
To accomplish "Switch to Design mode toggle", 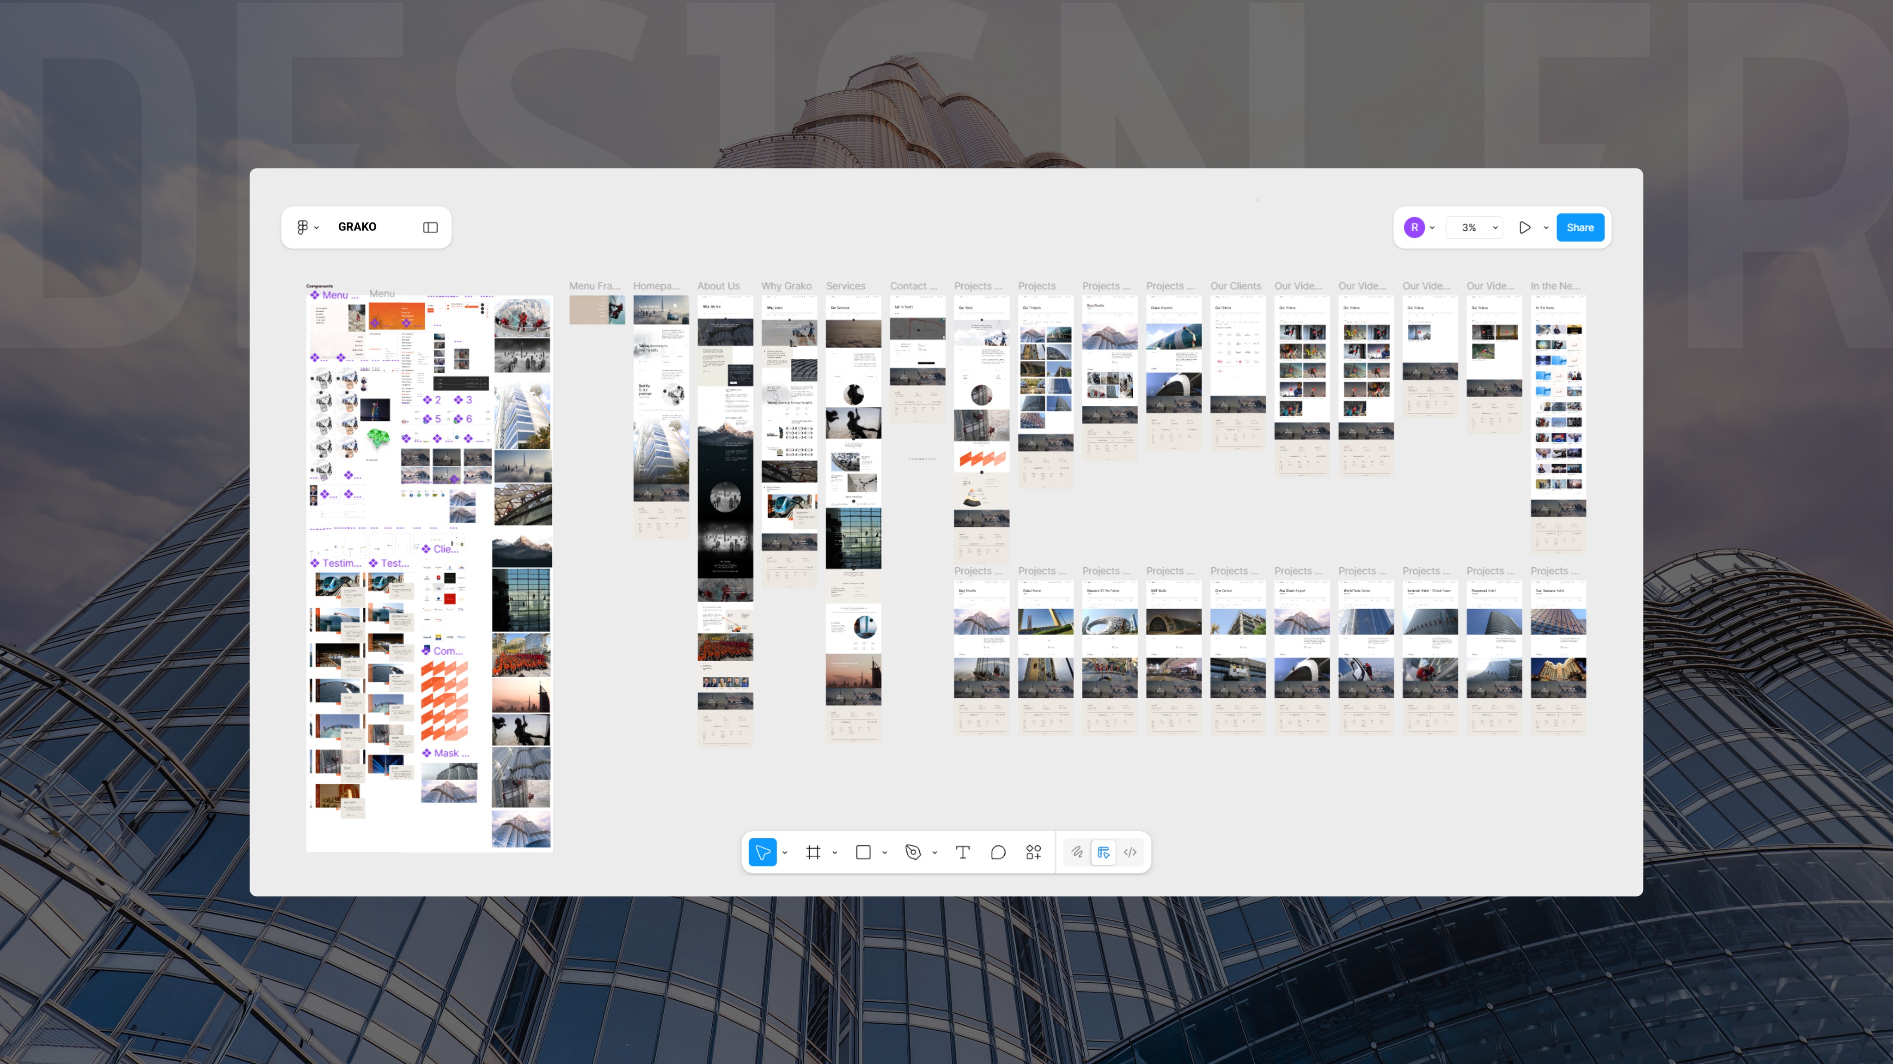I will pos(1103,852).
